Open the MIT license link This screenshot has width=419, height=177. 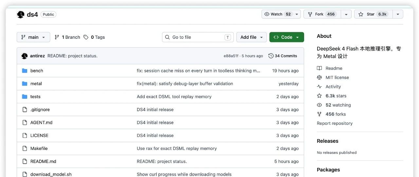[337, 77]
